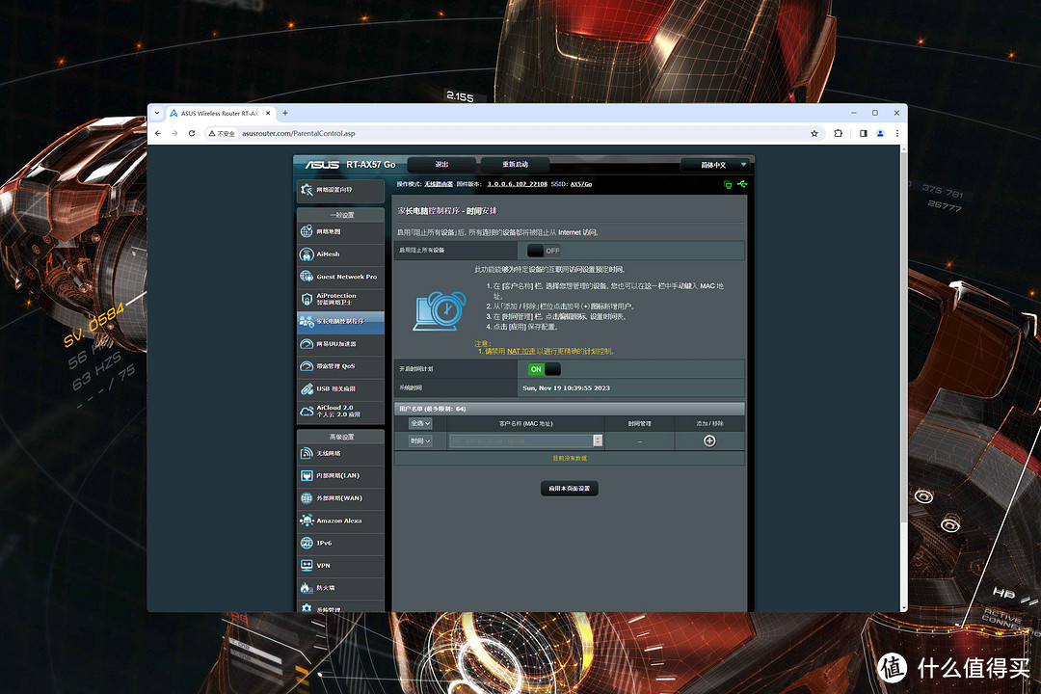Click the system time Sun, Nov 19 value
Viewport: 1041px width, 694px height.
pyautogui.click(x=567, y=387)
